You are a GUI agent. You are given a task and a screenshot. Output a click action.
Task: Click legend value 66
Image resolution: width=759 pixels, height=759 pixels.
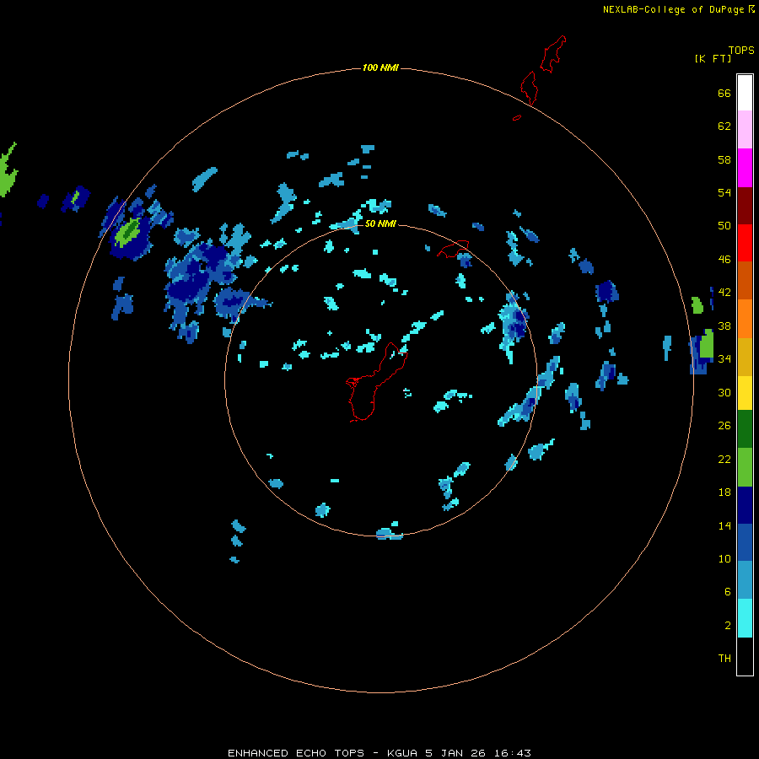724,93
